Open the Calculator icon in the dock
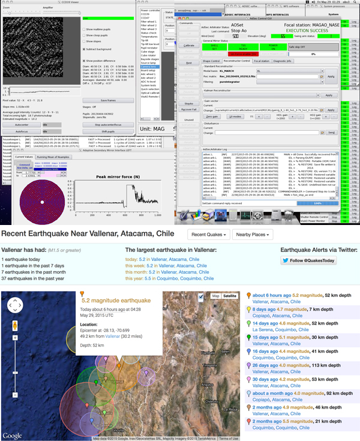Screen dimensions: 360x441 pos(233,216)
